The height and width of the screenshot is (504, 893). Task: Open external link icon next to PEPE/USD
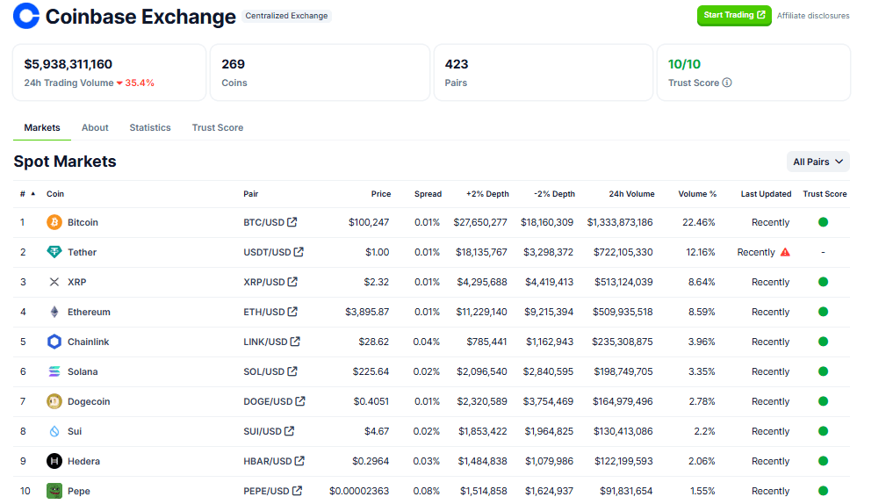(298, 490)
